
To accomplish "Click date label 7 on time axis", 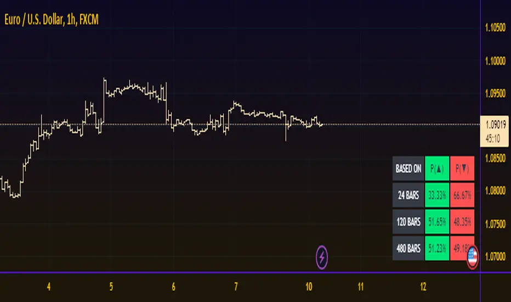I will [x=236, y=287].
